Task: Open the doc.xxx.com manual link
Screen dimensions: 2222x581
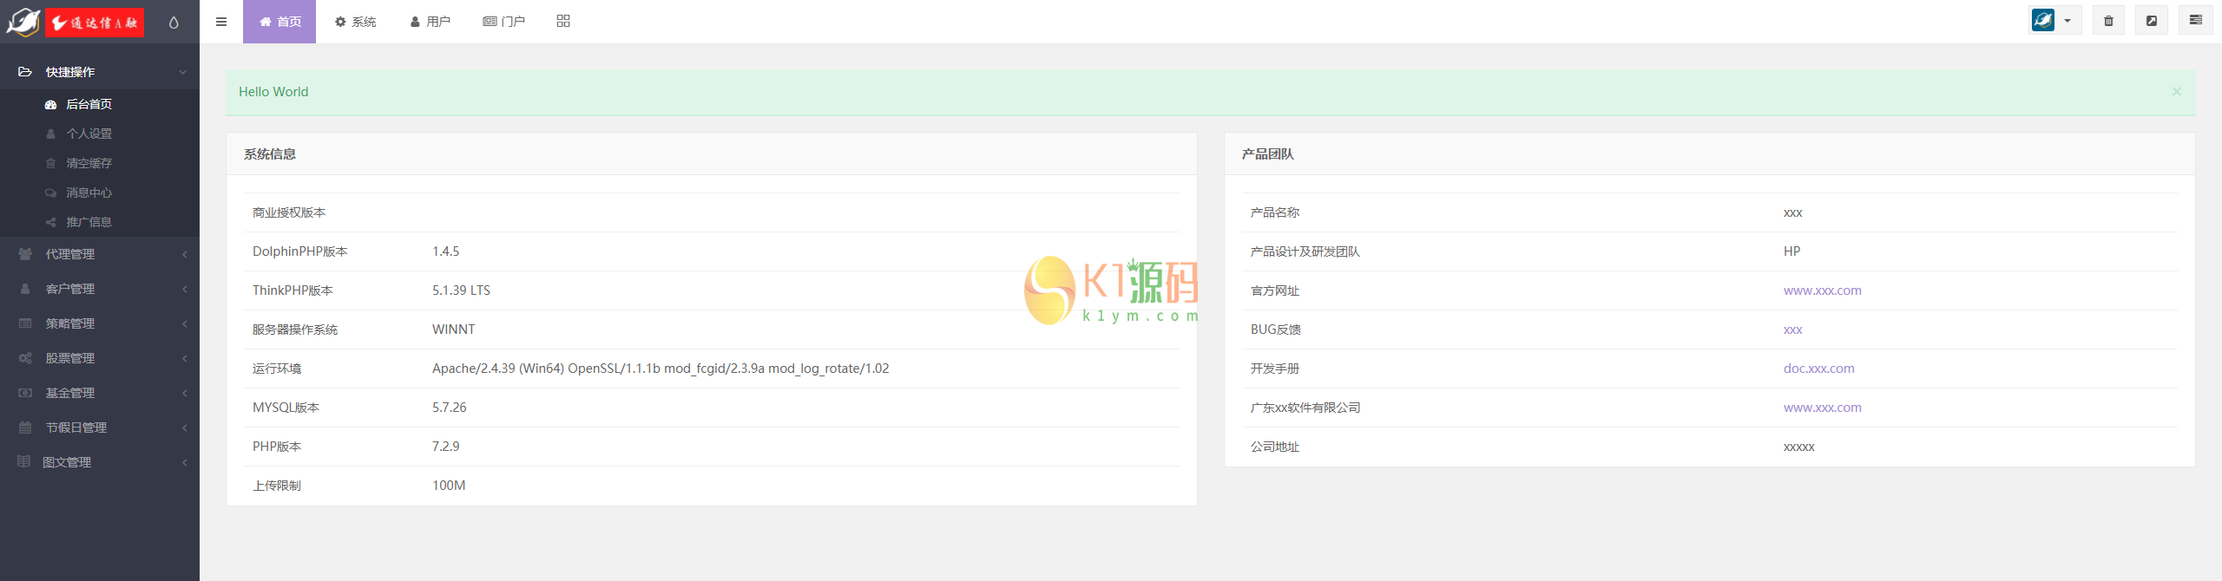Action: tap(1818, 369)
